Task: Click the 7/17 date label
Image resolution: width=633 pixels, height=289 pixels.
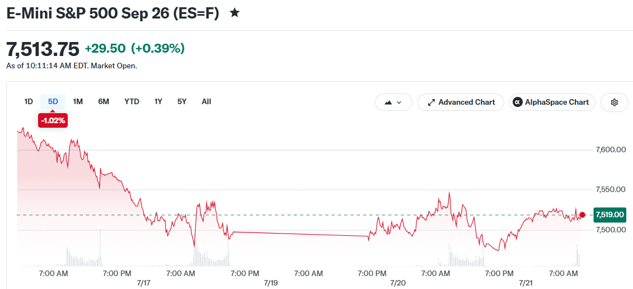Action: click(144, 282)
